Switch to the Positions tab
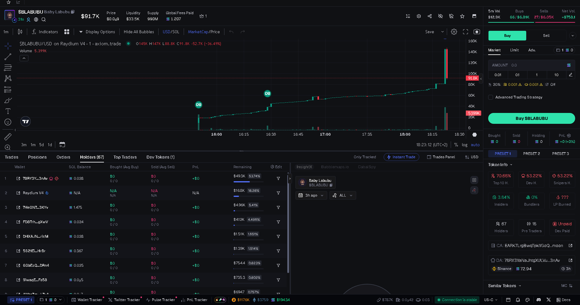580x305 pixels. (x=37, y=157)
